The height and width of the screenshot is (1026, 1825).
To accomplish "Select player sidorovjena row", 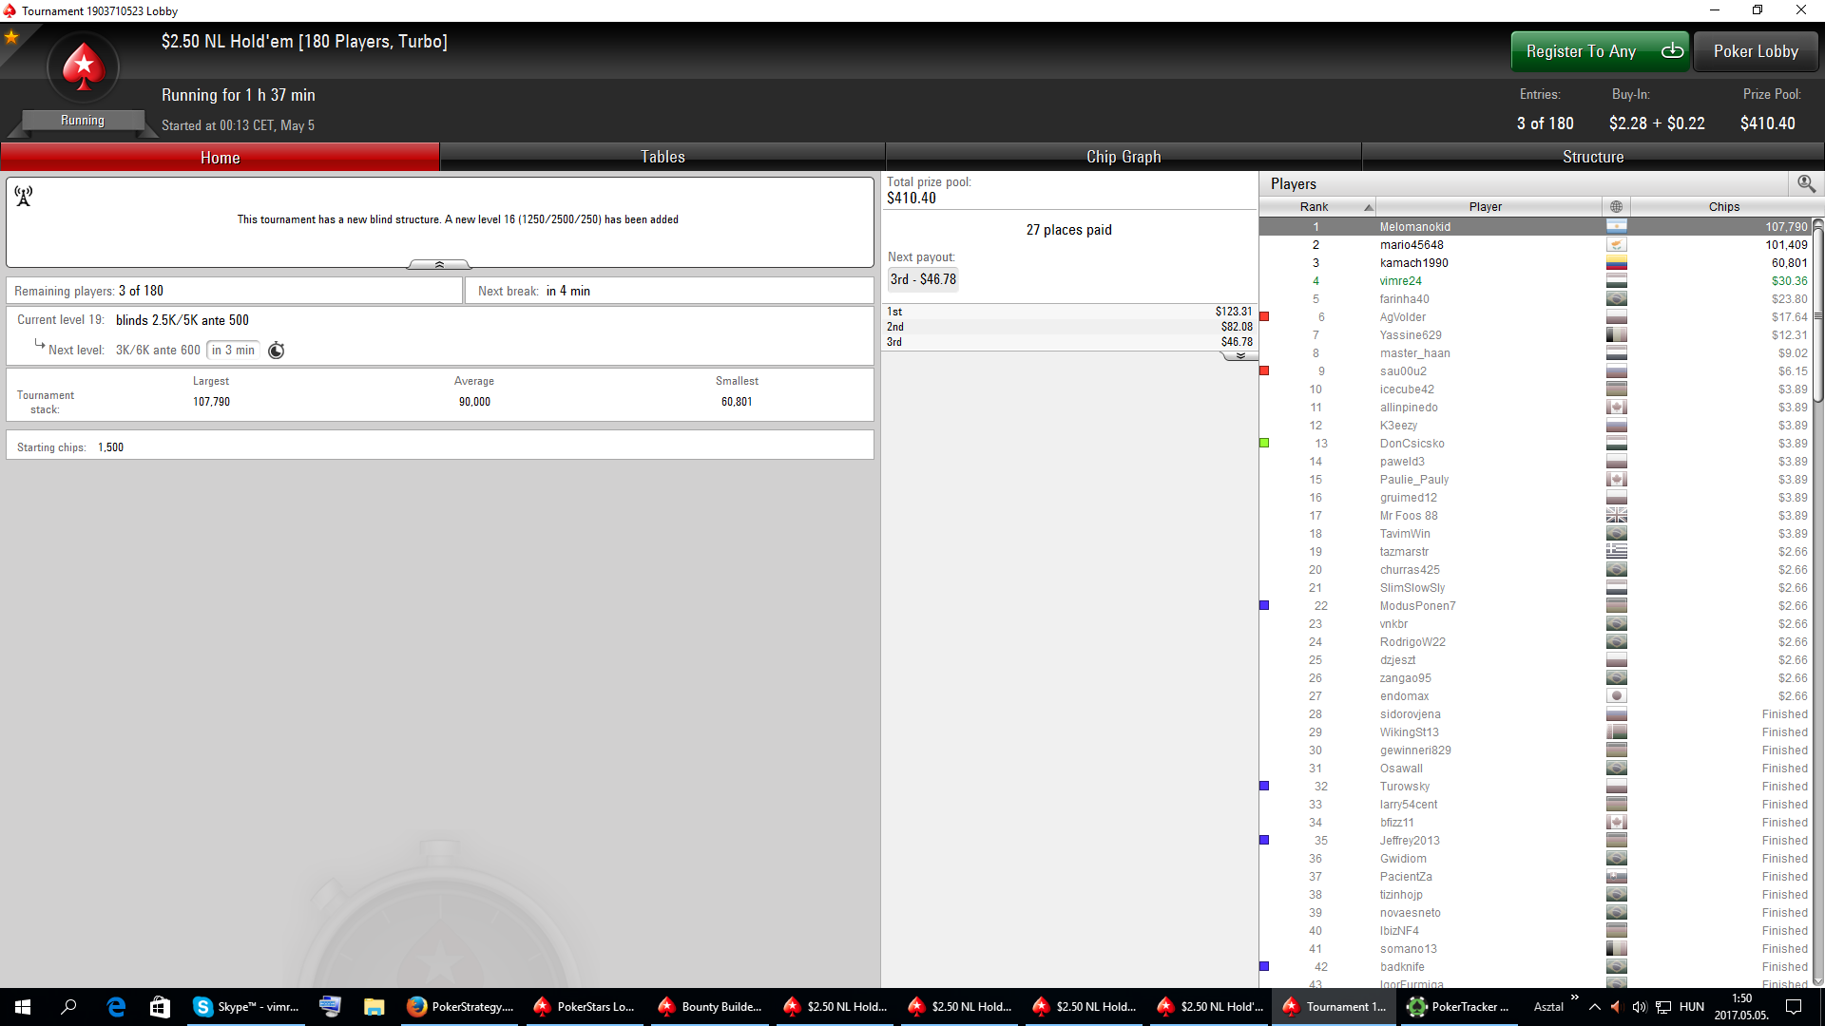I will (1535, 713).
